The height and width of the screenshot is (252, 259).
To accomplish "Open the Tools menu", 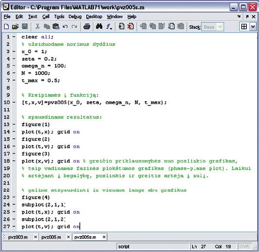I will pos(59,16).
